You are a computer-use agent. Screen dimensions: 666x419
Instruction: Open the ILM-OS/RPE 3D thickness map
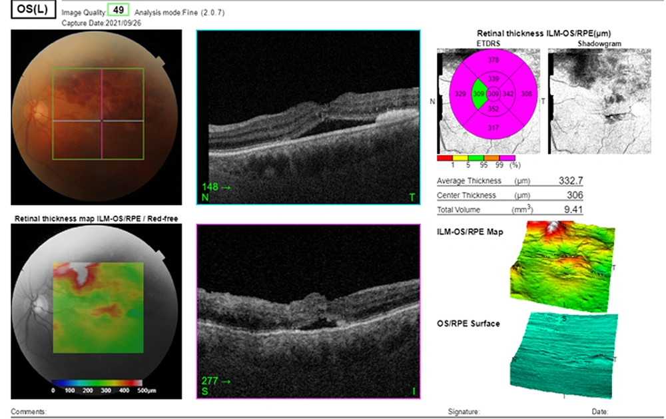pos(563,266)
